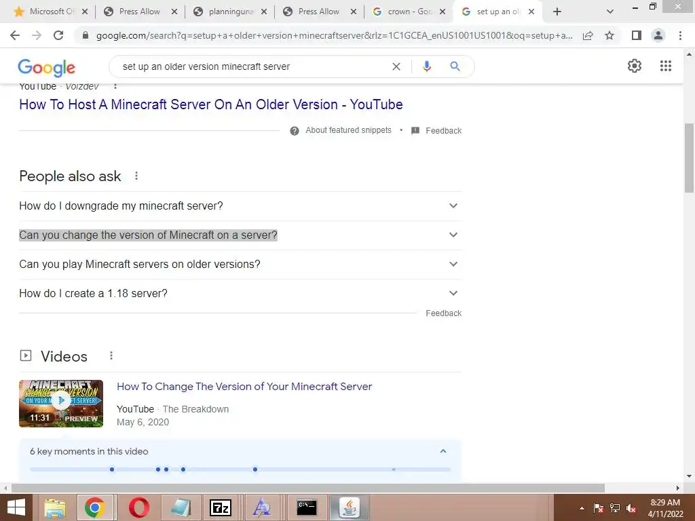Play the 11:31 Minecraft video thumbnail
This screenshot has height=521, width=695.
pyautogui.click(x=61, y=404)
